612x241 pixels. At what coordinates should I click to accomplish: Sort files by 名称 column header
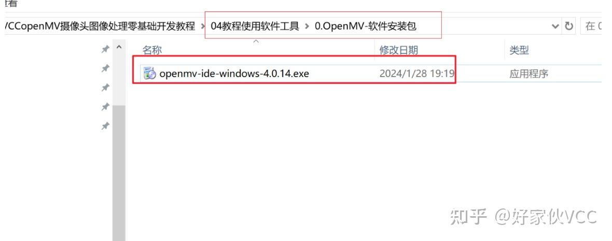[x=152, y=50]
